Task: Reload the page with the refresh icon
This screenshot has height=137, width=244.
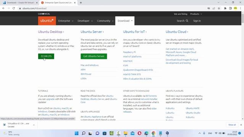Action: pos(14,8)
